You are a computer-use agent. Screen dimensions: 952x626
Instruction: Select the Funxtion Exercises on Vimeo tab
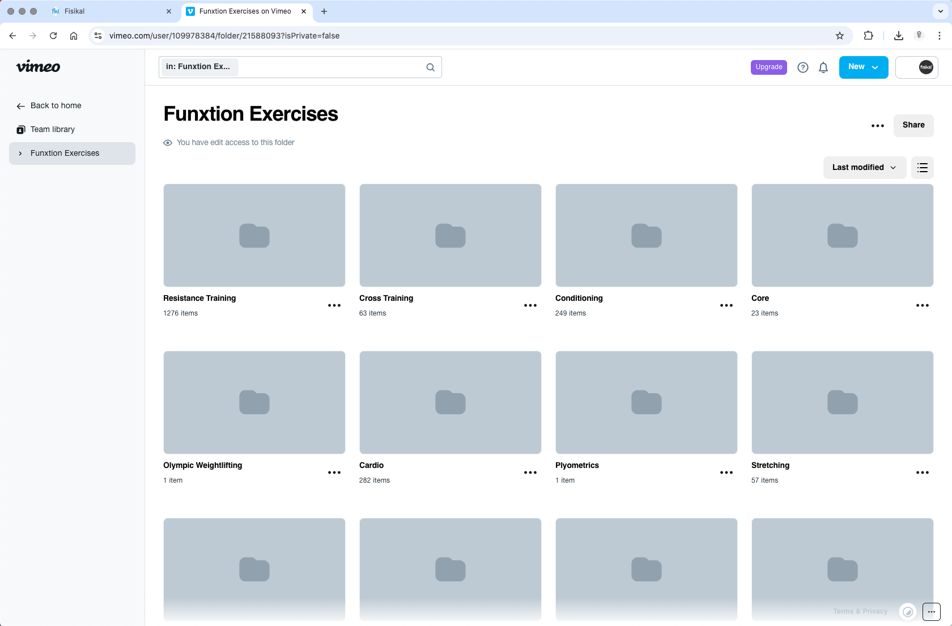pyautogui.click(x=246, y=11)
